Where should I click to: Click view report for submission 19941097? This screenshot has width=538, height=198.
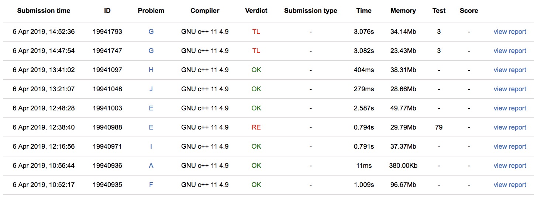[510, 70]
